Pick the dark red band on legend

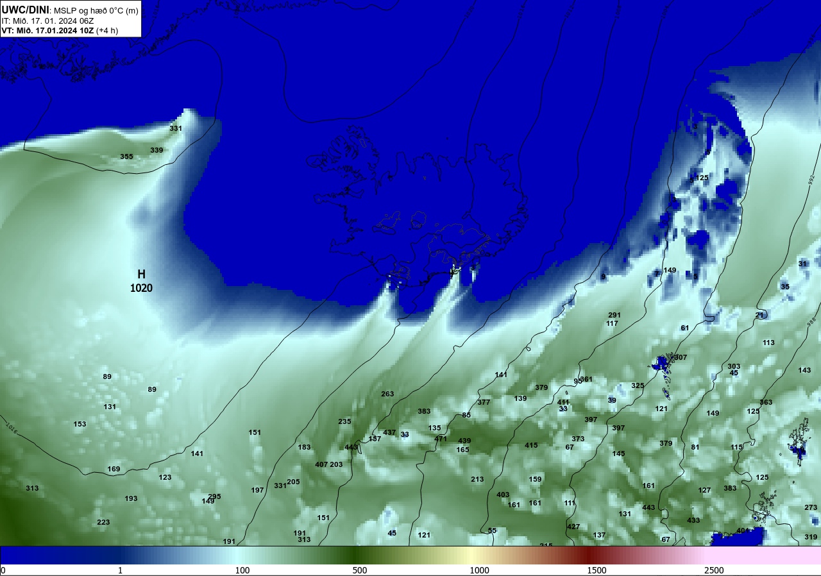[x=589, y=555]
